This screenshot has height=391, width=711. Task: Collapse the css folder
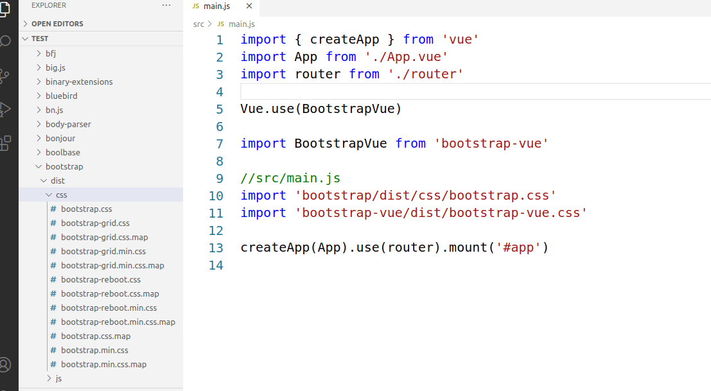coord(60,194)
